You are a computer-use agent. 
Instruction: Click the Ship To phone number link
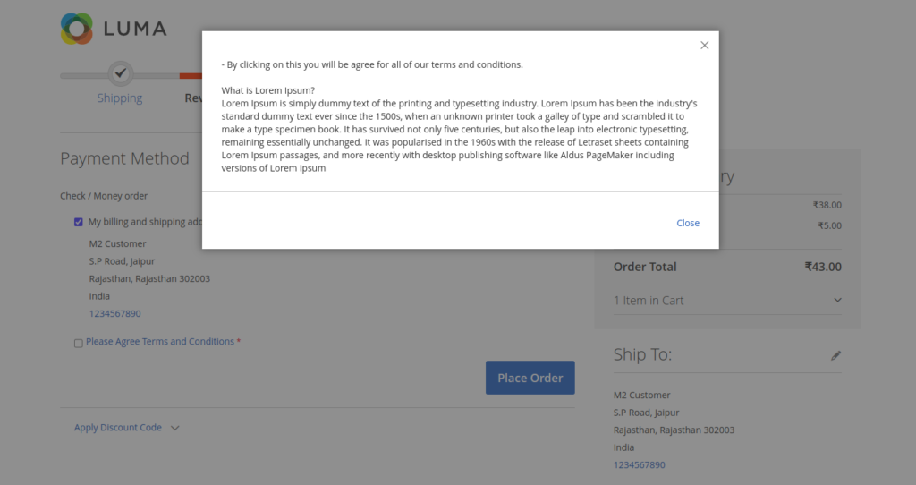point(639,465)
